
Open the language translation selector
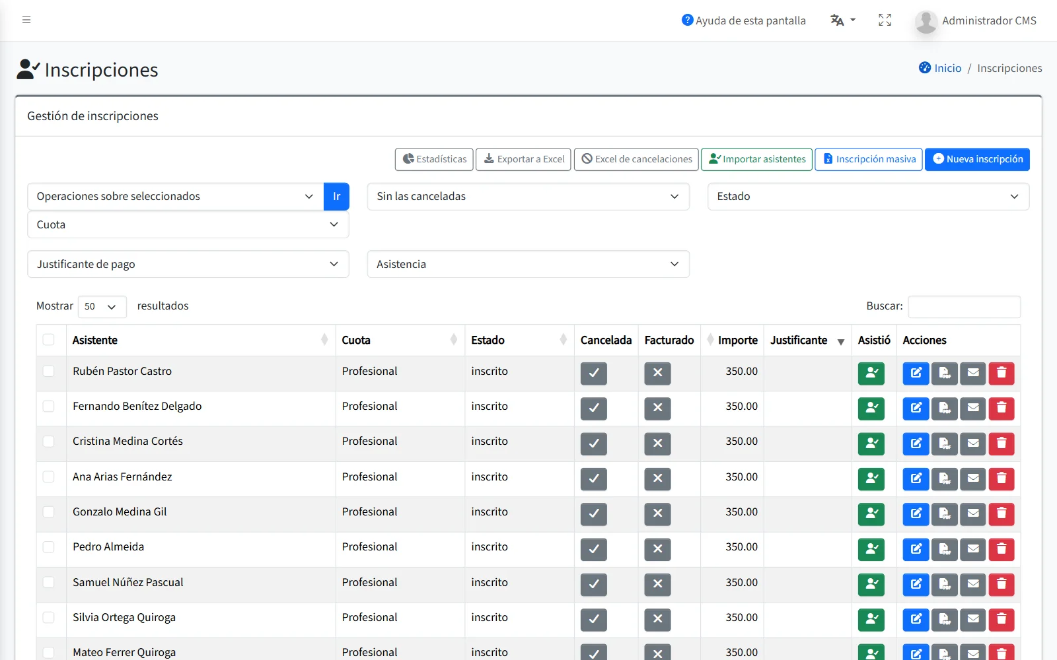(x=842, y=20)
